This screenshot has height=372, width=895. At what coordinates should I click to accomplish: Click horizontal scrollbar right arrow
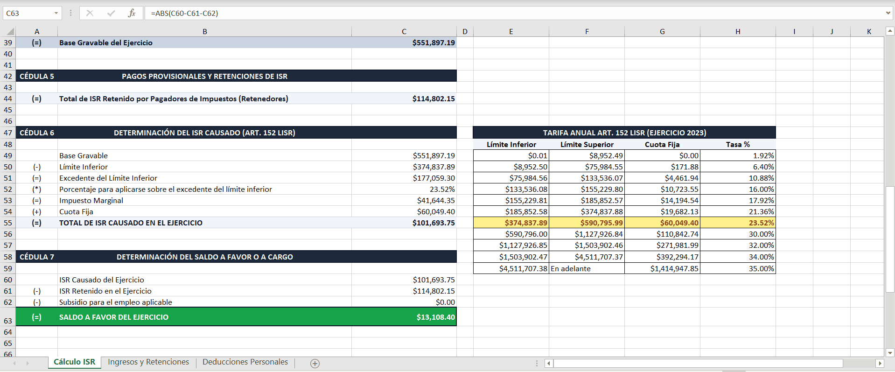pyautogui.click(x=880, y=363)
